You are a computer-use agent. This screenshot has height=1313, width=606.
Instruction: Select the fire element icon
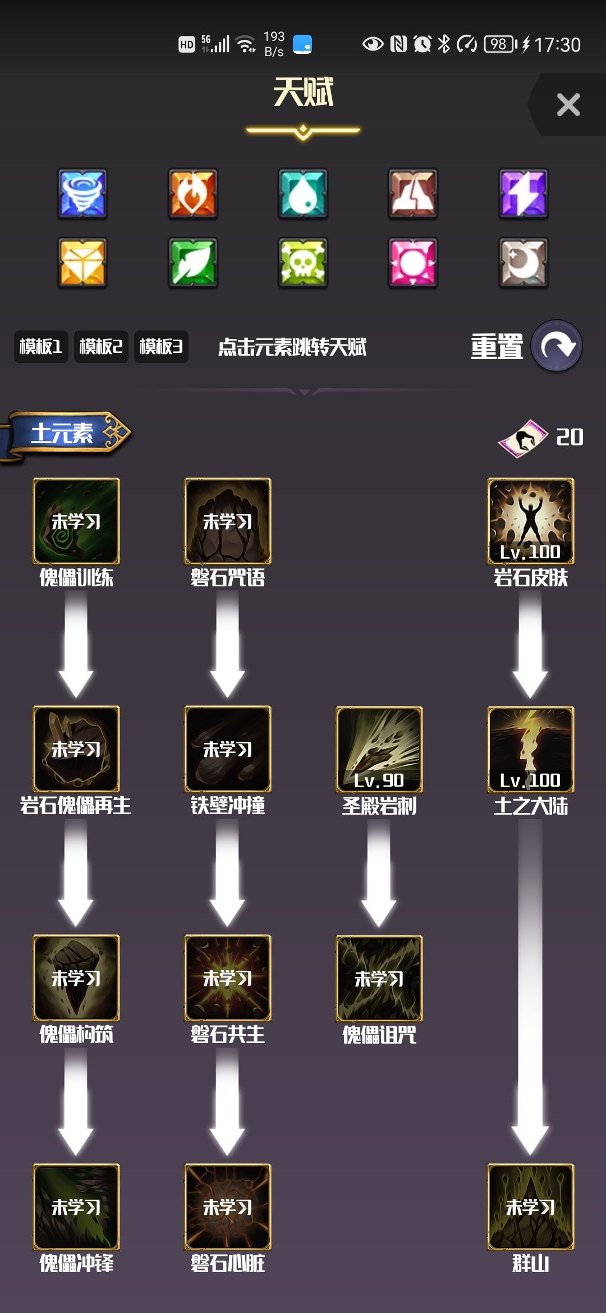pos(192,194)
